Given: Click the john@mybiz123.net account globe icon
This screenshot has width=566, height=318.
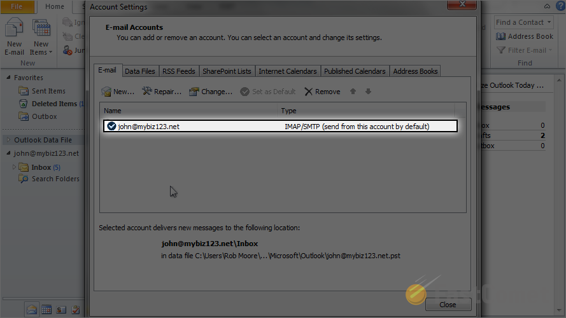Looking at the screenshot, I should click(x=111, y=126).
